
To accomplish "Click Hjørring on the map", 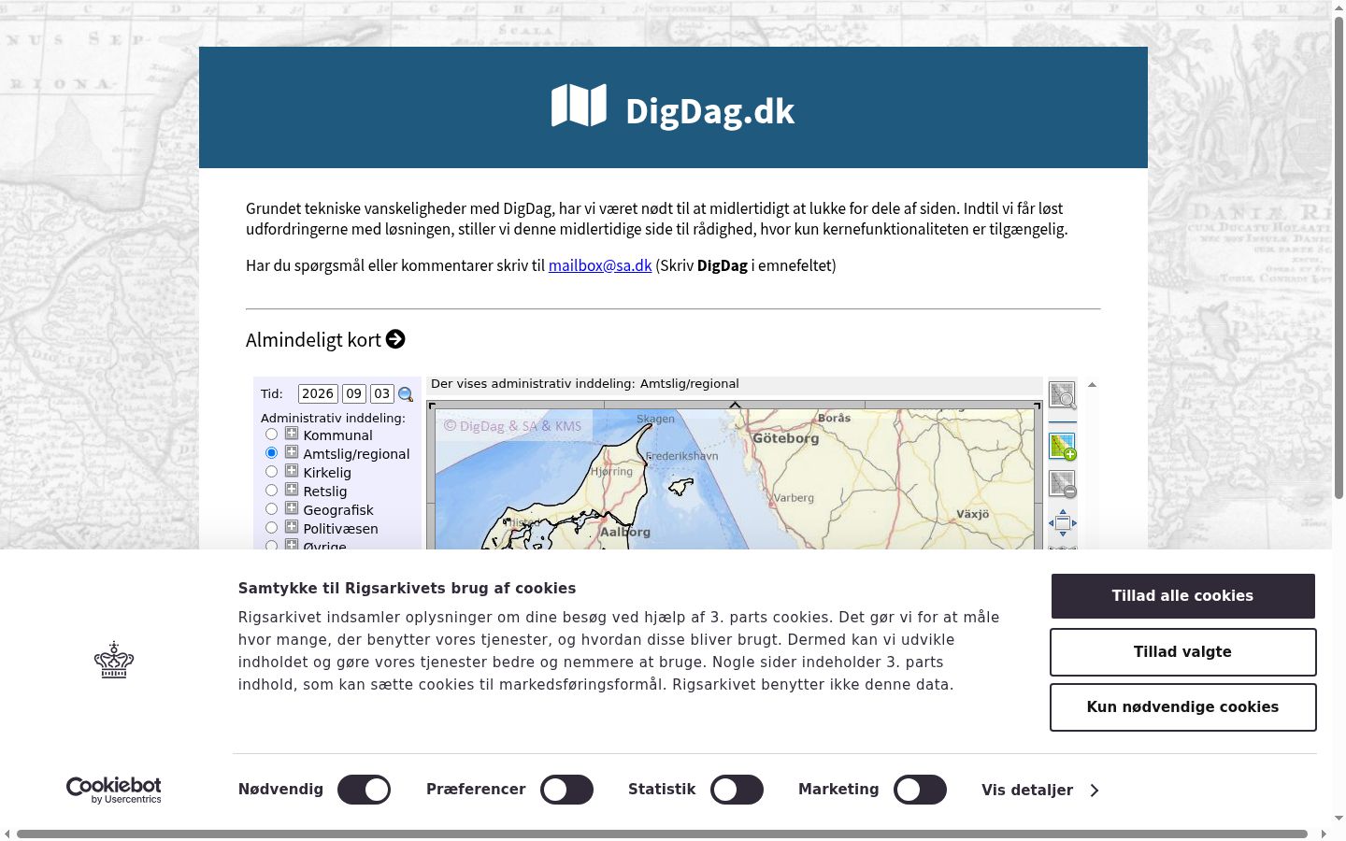I will [611, 472].
